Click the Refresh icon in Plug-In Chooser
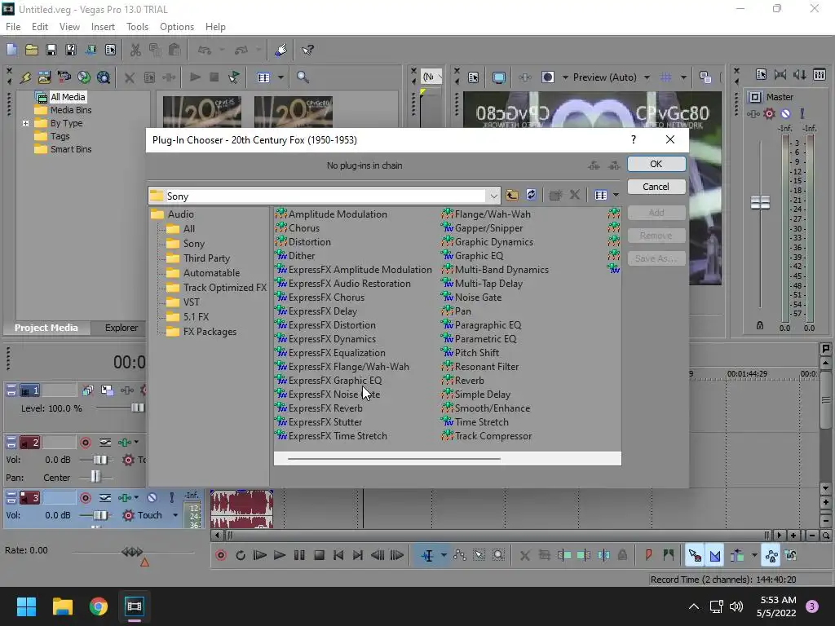Image resolution: width=835 pixels, height=626 pixels. click(531, 195)
